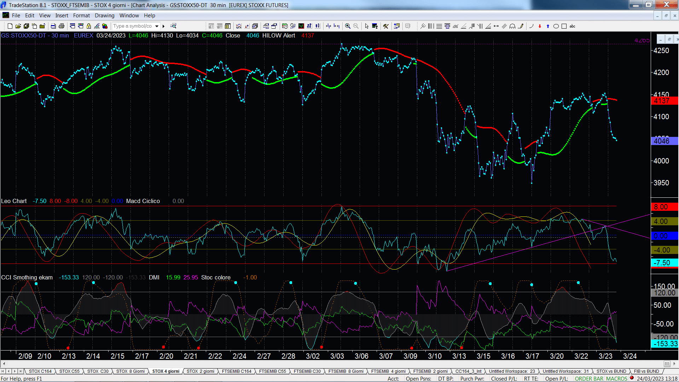Screen dimensions: 679x382
Task: Click the green chart window icon
Action: tap(301, 26)
